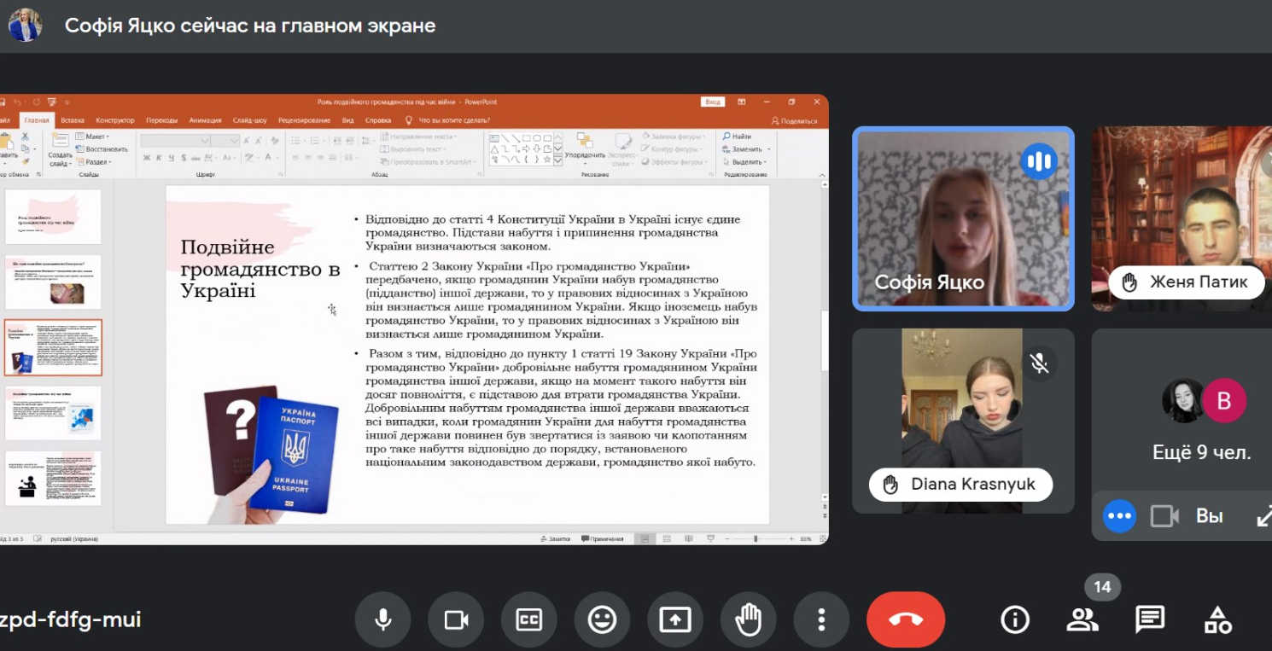Select Софія Яцко's video tile
Image resolution: width=1272 pixels, height=651 pixels.
tap(963, 218)
